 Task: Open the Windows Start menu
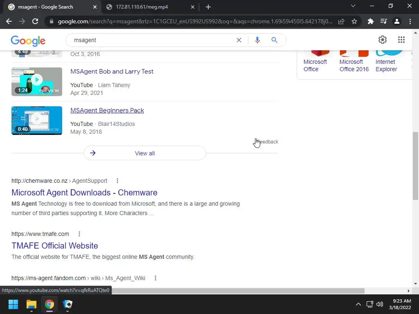point(13,304)
